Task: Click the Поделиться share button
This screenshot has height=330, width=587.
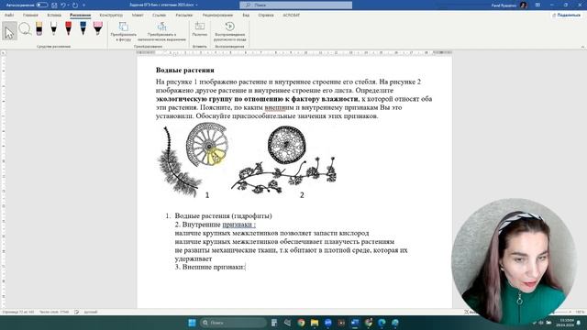Action: point(566,16)
